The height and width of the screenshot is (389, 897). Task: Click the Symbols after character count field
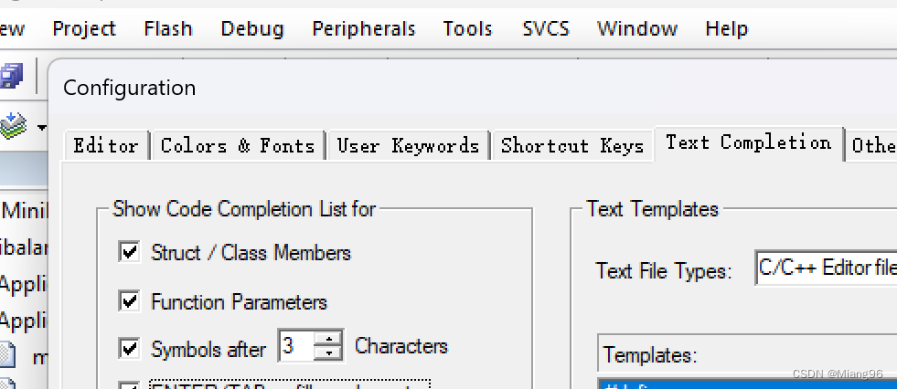click(296, 345)
